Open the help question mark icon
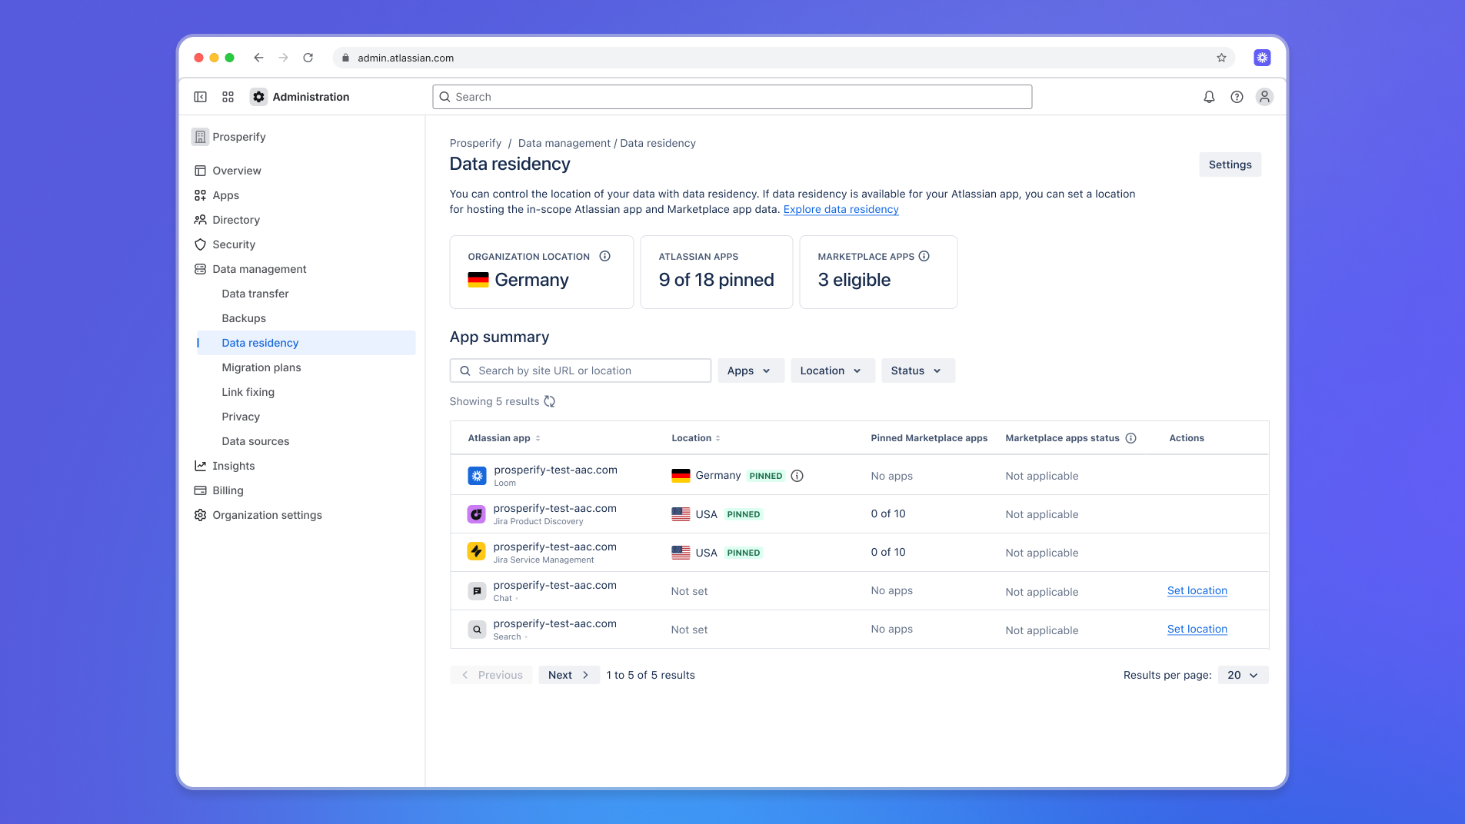 (1237, 97)
